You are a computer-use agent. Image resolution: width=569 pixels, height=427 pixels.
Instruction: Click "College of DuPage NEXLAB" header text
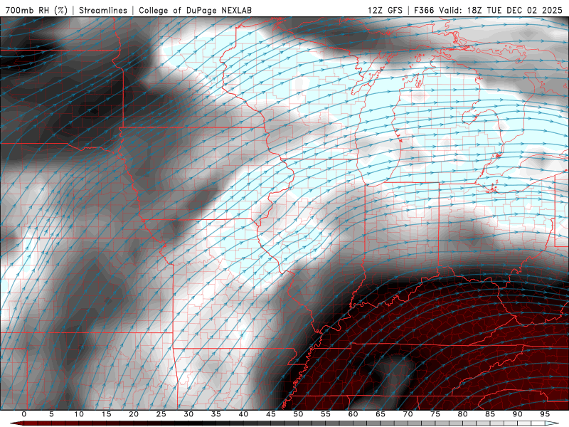(x=195, y=10)
